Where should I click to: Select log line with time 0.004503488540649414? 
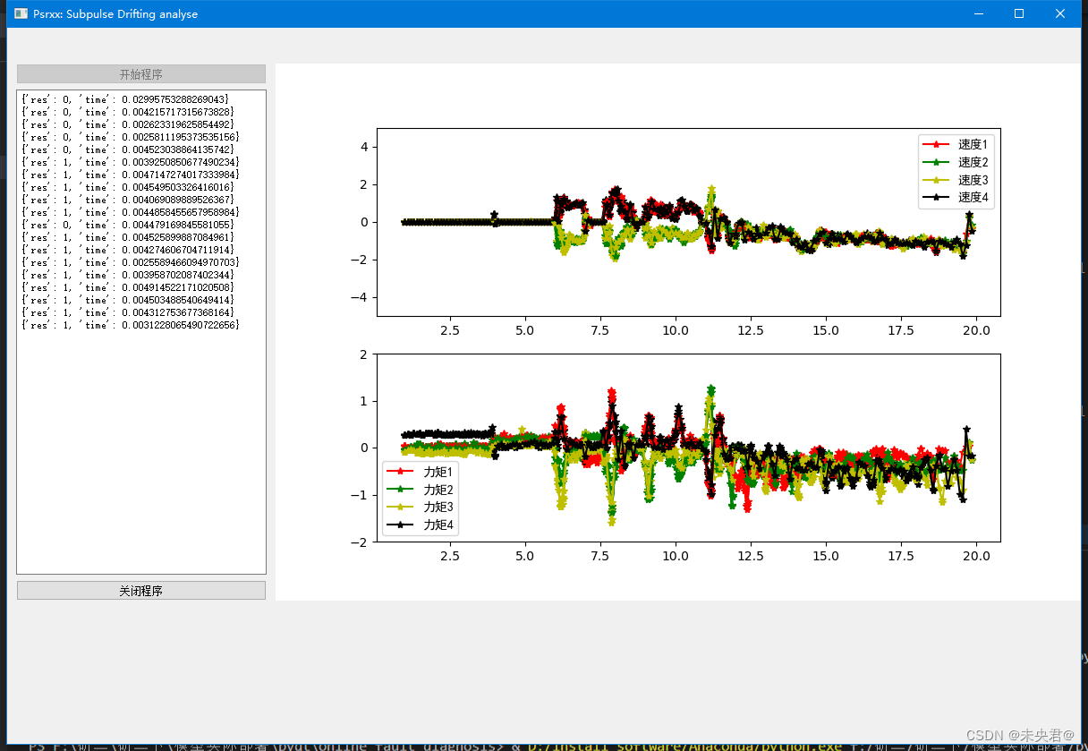[x=127, y=300]
